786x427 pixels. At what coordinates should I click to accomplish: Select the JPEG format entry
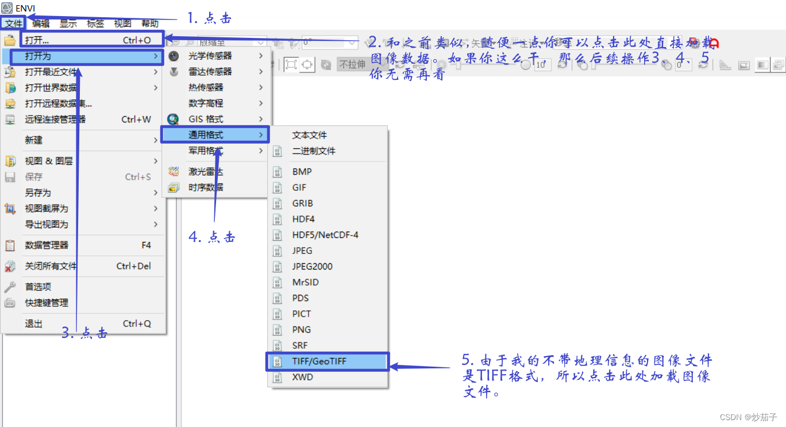pyautogui.click(x=328, y=251)
